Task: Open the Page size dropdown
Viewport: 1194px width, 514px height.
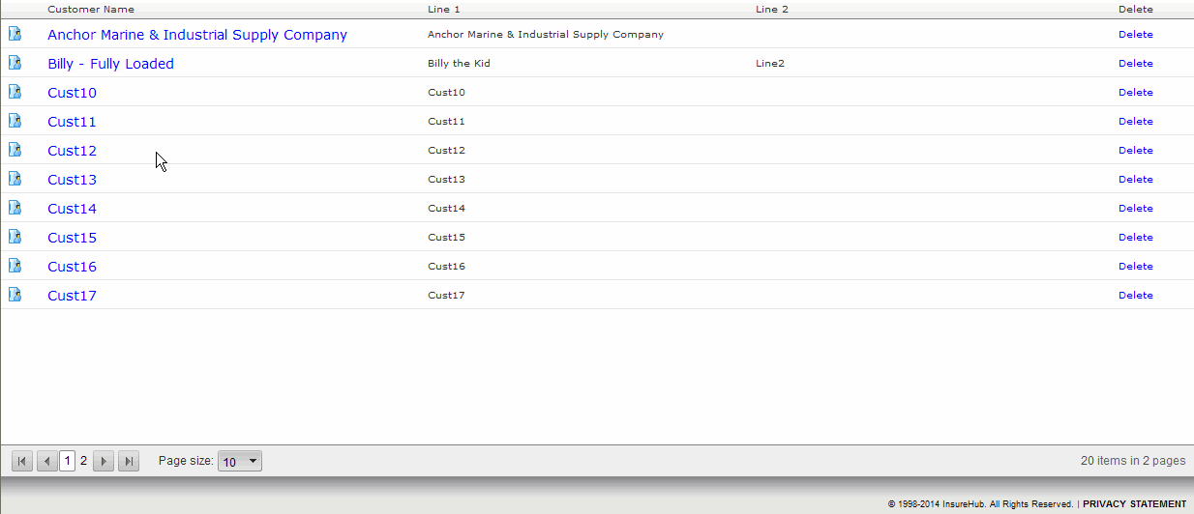Action: (x=240, y=462)
